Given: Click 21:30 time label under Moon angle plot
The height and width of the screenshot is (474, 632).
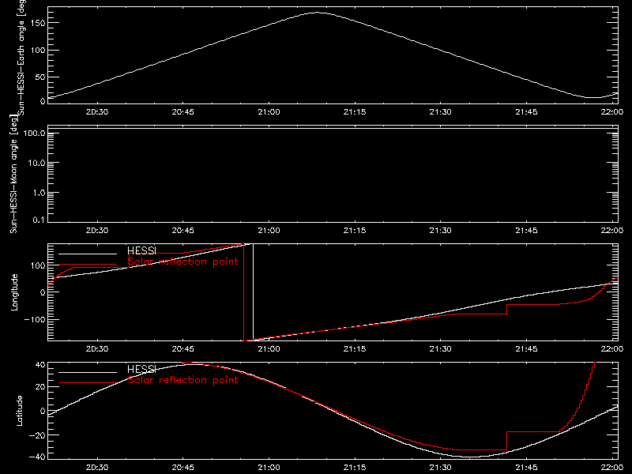Looking at the screenshot, I should [441, 231].
